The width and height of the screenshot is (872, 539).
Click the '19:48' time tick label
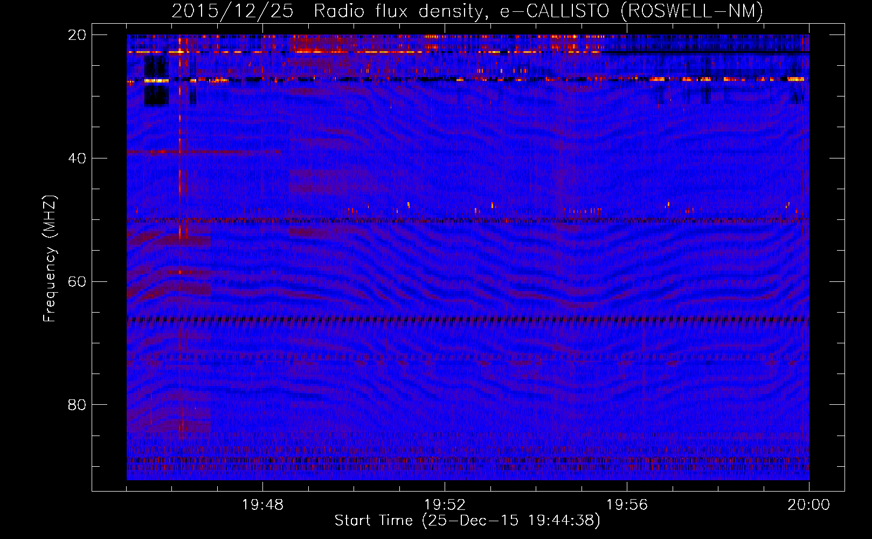(x=262, y=505)
